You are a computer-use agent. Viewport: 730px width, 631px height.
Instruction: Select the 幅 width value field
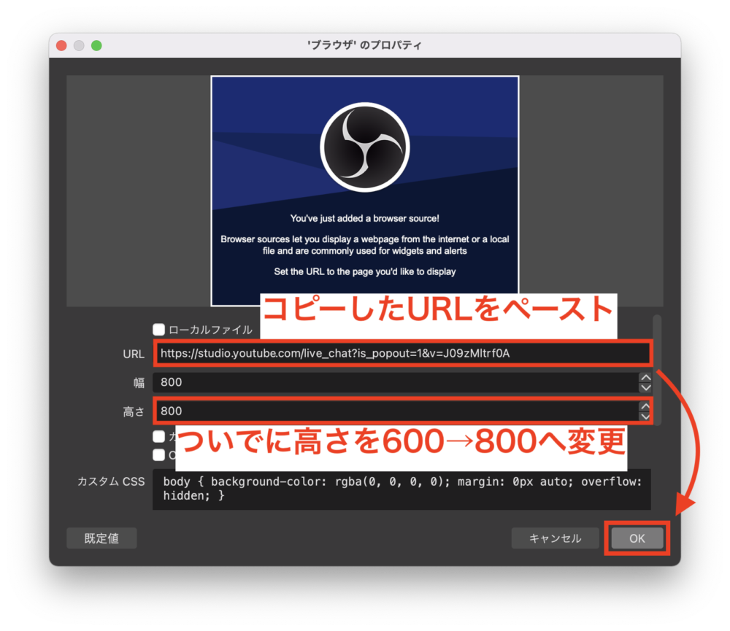click(396, 382)
